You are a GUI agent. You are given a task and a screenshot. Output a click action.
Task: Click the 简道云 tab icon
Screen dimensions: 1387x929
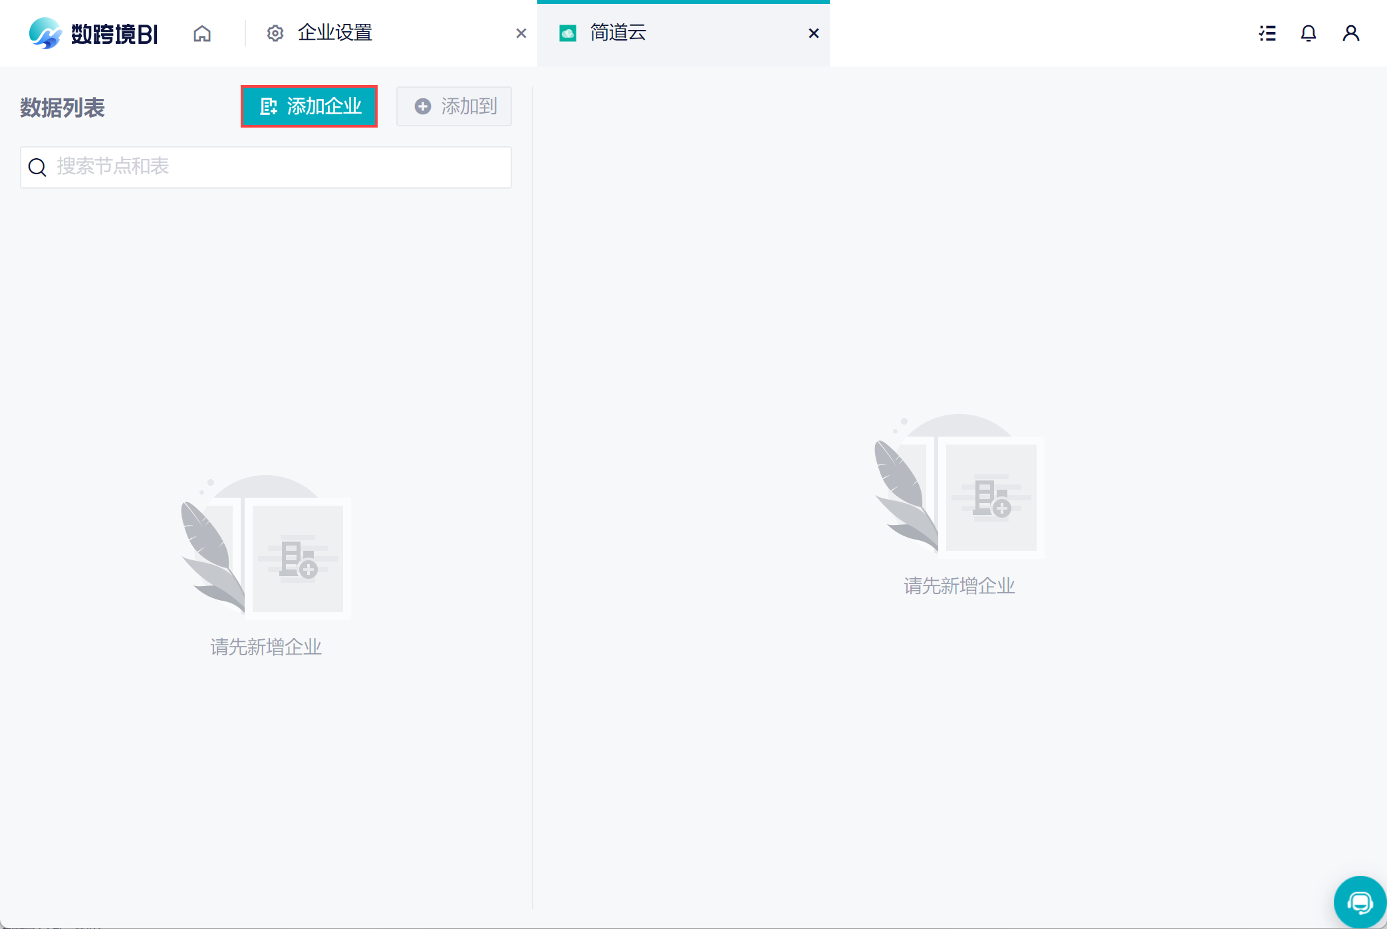(568, 33)
